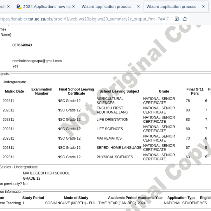Select SEPEDI HOME LANGUAGE subject cell

119,148
